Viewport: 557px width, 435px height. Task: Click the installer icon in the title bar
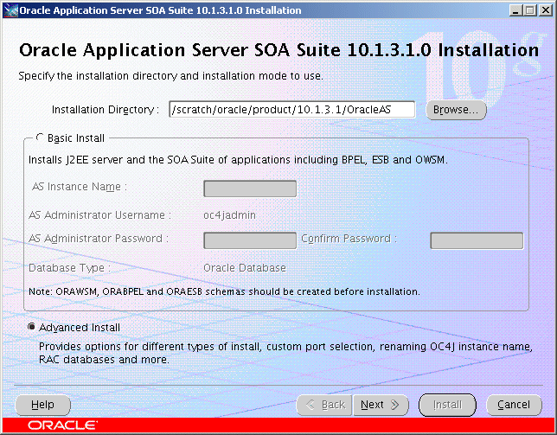(x=10, y=10)
